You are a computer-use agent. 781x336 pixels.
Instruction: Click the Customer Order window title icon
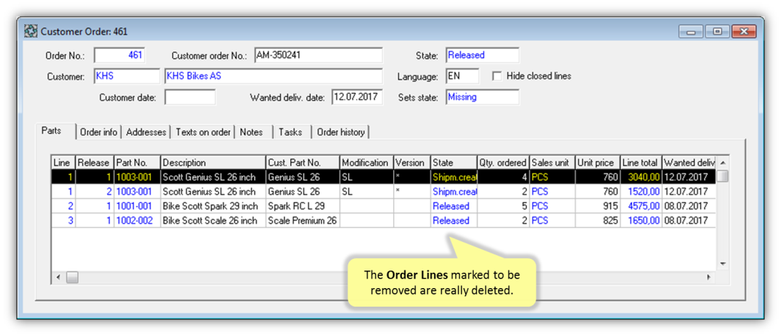(31, 32)
